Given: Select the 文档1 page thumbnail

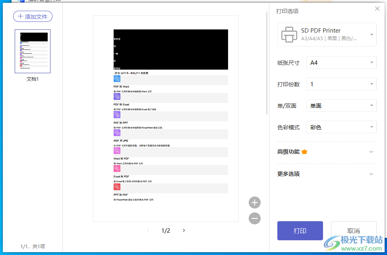Looking at the screenshot, I should click(x=33, y=51).
